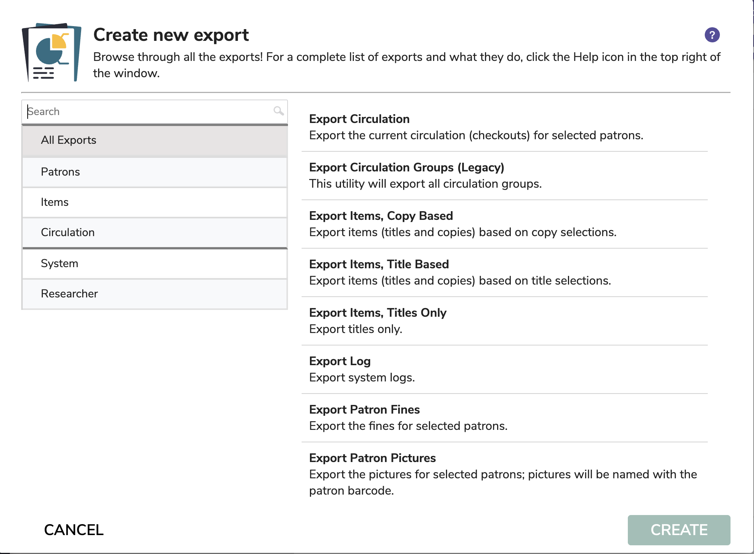
Task: Open the Researcher category
Action: pyautogui.click(x=155, y=294)
